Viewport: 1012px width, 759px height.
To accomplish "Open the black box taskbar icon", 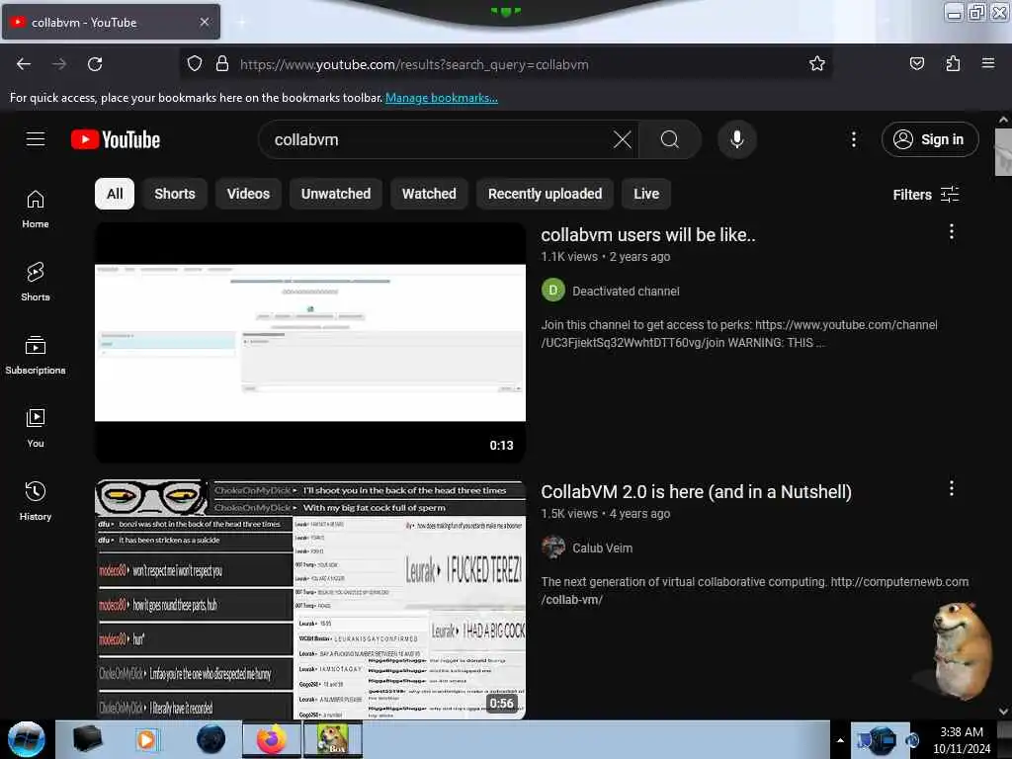I will 87,739.
